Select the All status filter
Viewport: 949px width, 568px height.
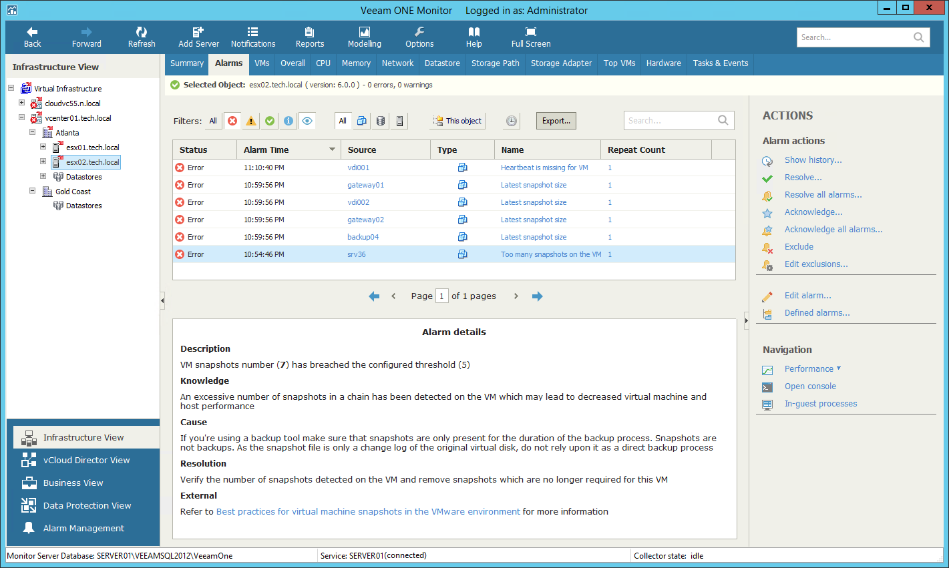tap(213, 121)
